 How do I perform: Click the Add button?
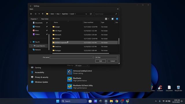pos(101,61)
